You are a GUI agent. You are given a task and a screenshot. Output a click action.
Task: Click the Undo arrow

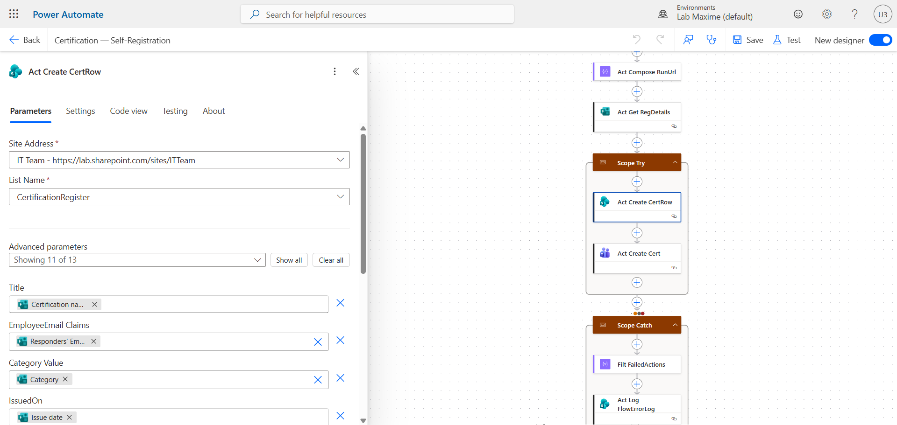637,40
